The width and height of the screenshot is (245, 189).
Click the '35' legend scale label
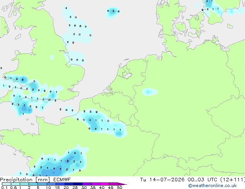pyautogui.click(x=93, y=187)
